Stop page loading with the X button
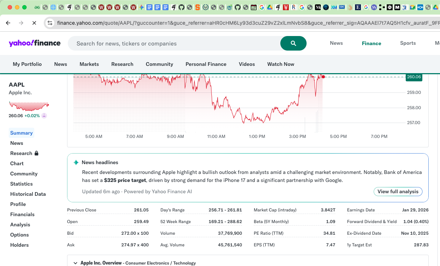The height and width of the screenshot is (266, 440). [x=34, y=23]
